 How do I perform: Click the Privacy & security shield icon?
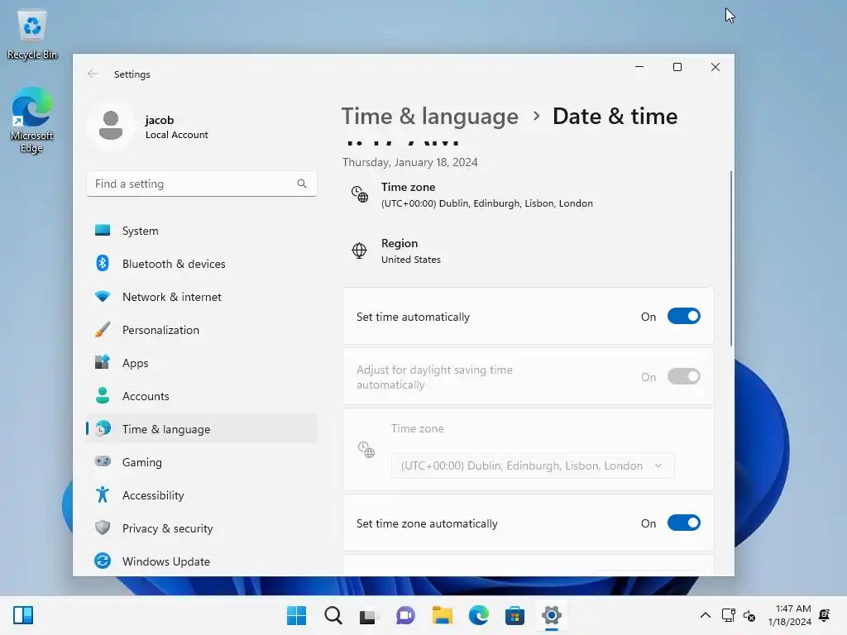click(102, 528)
